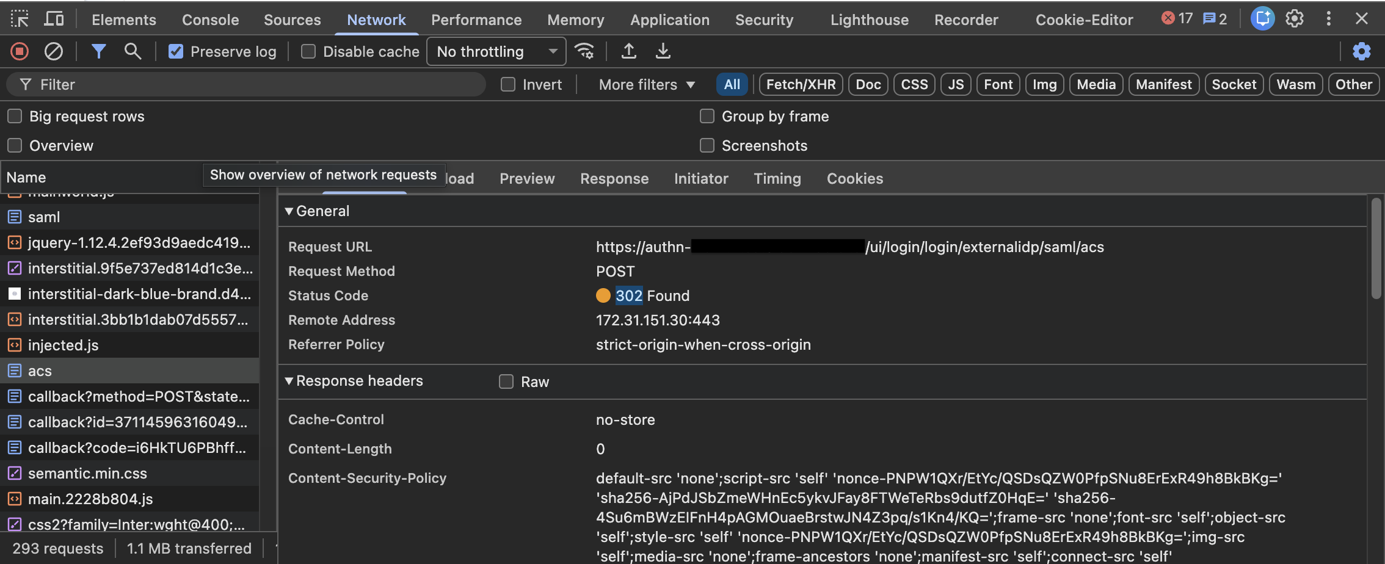Check Group by frame

click(707, 116)
